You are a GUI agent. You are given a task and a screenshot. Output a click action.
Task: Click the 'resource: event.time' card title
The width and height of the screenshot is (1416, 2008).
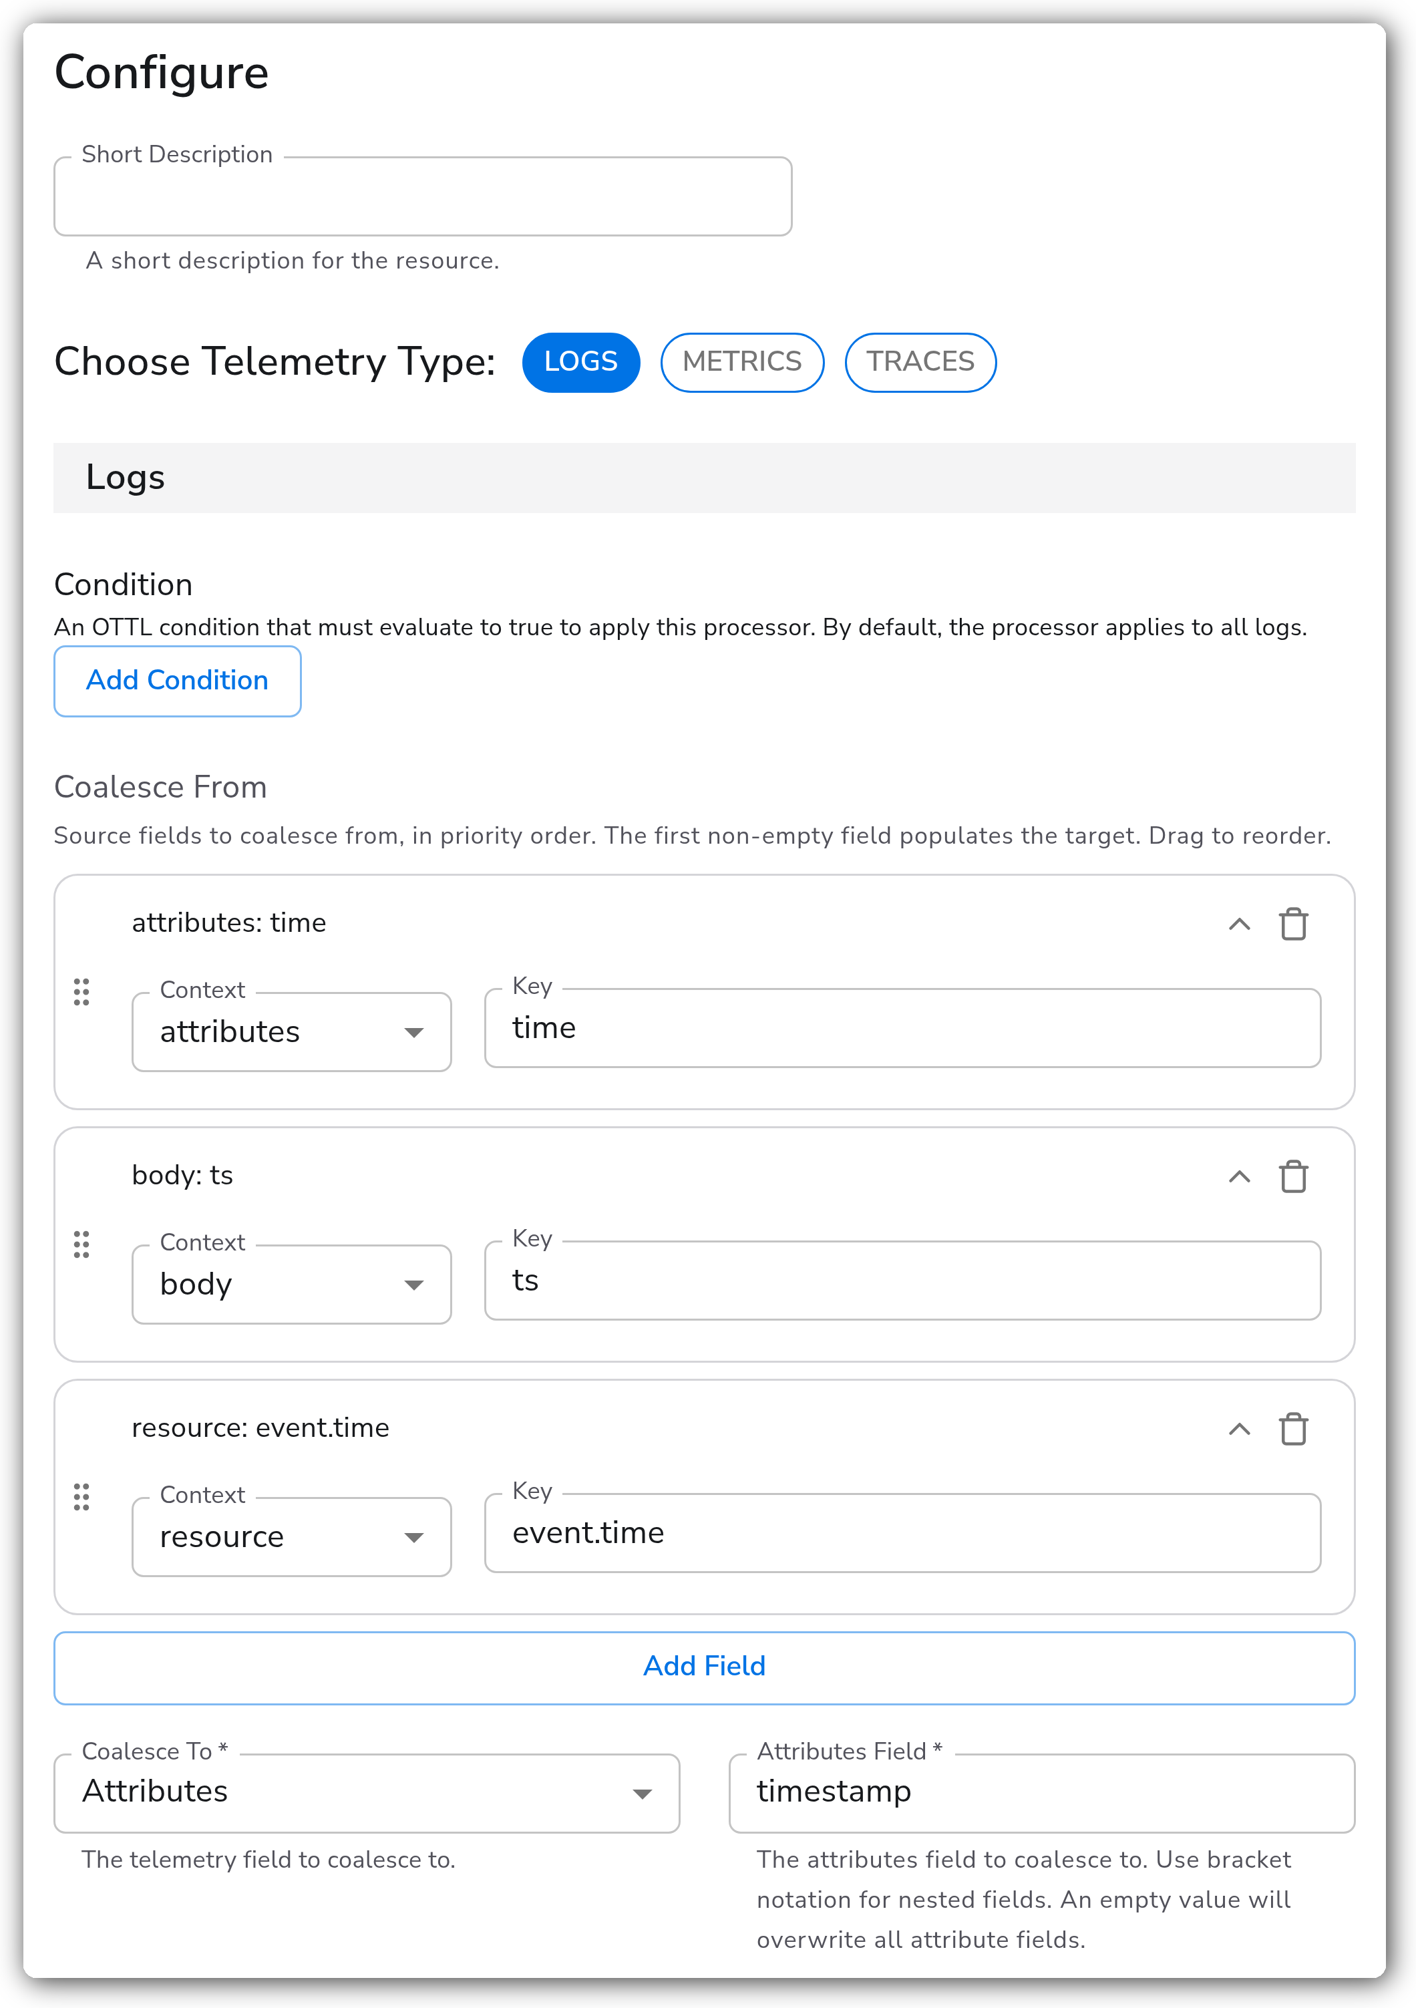click(x=260, y=1428)
